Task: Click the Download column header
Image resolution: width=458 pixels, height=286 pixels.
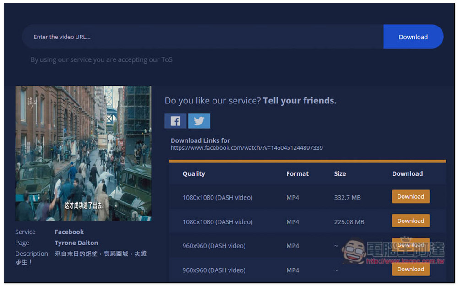Action: (x=408, y=173)
